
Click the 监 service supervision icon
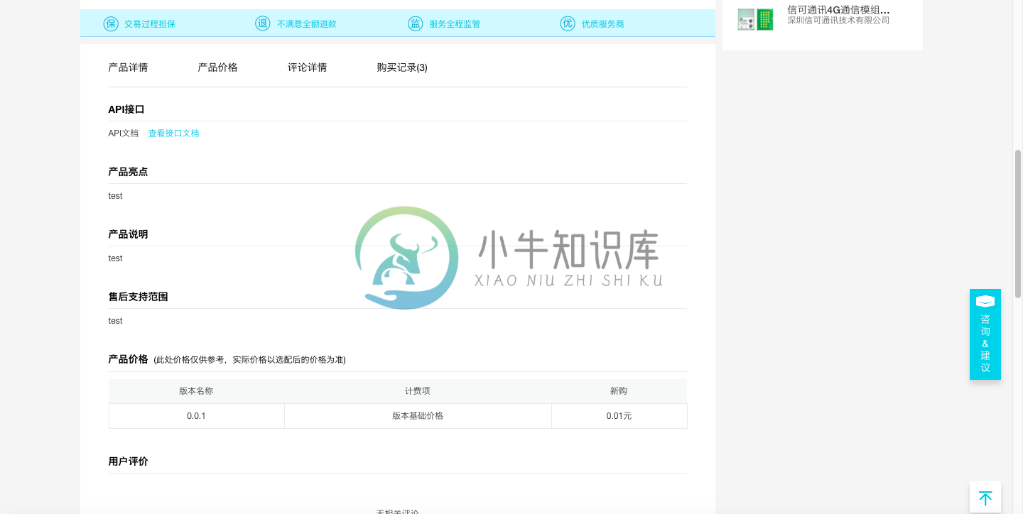[416, 23]
